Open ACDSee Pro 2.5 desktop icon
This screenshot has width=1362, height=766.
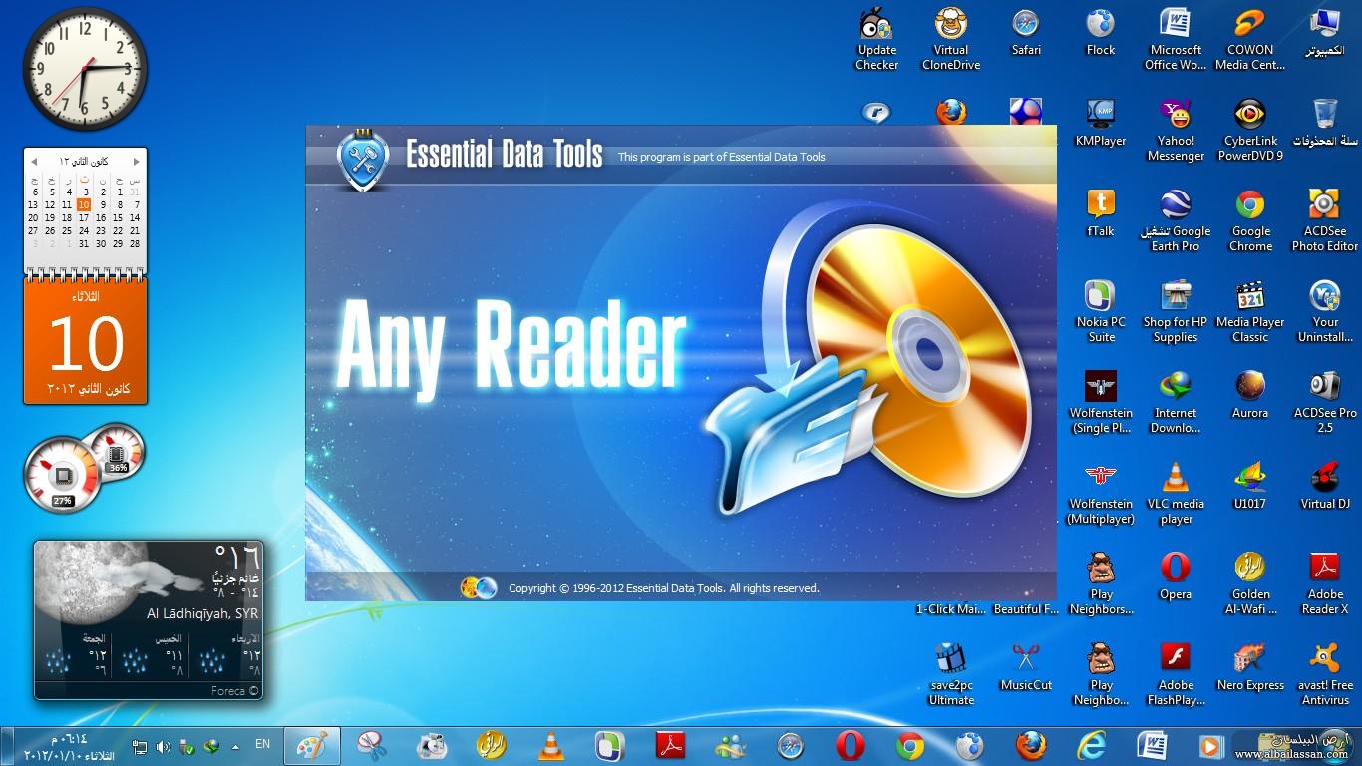[x=1325, y=403]
